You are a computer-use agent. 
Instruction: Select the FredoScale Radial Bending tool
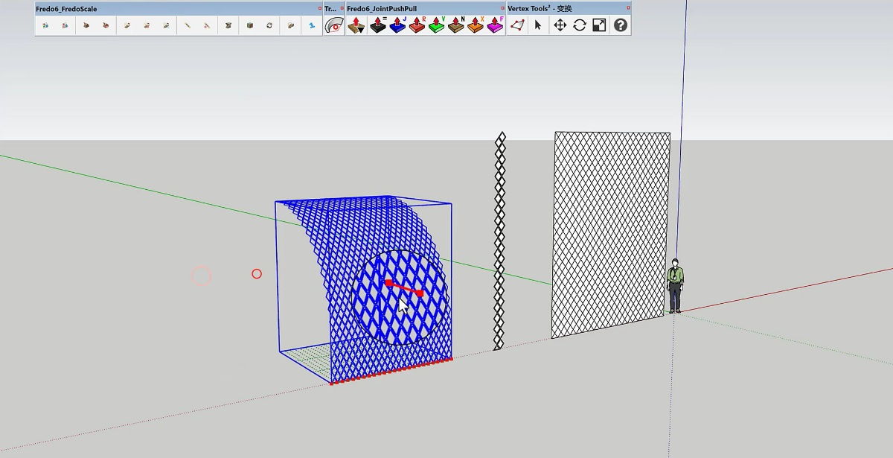click(x=290, y=25)
